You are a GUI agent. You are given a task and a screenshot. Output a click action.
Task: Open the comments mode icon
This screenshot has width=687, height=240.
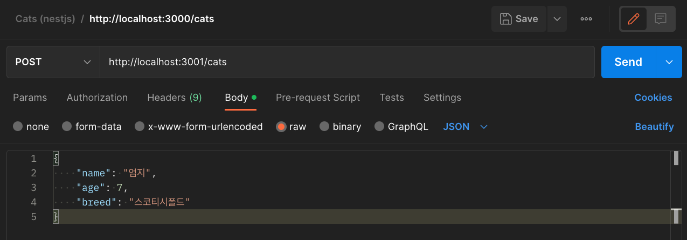click(661, 19)
